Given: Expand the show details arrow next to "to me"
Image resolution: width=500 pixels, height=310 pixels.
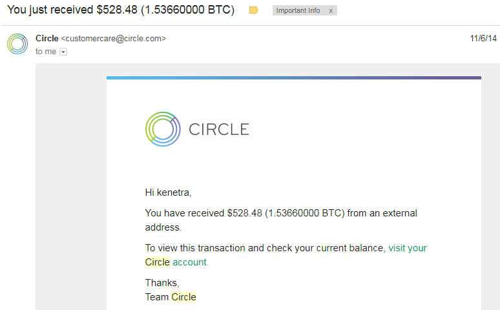Looking at the screenshot, I should tap(63, 52).
